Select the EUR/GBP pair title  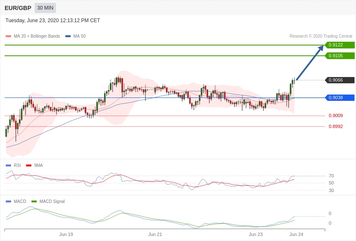pyautogui.click(x=18, y=8)
